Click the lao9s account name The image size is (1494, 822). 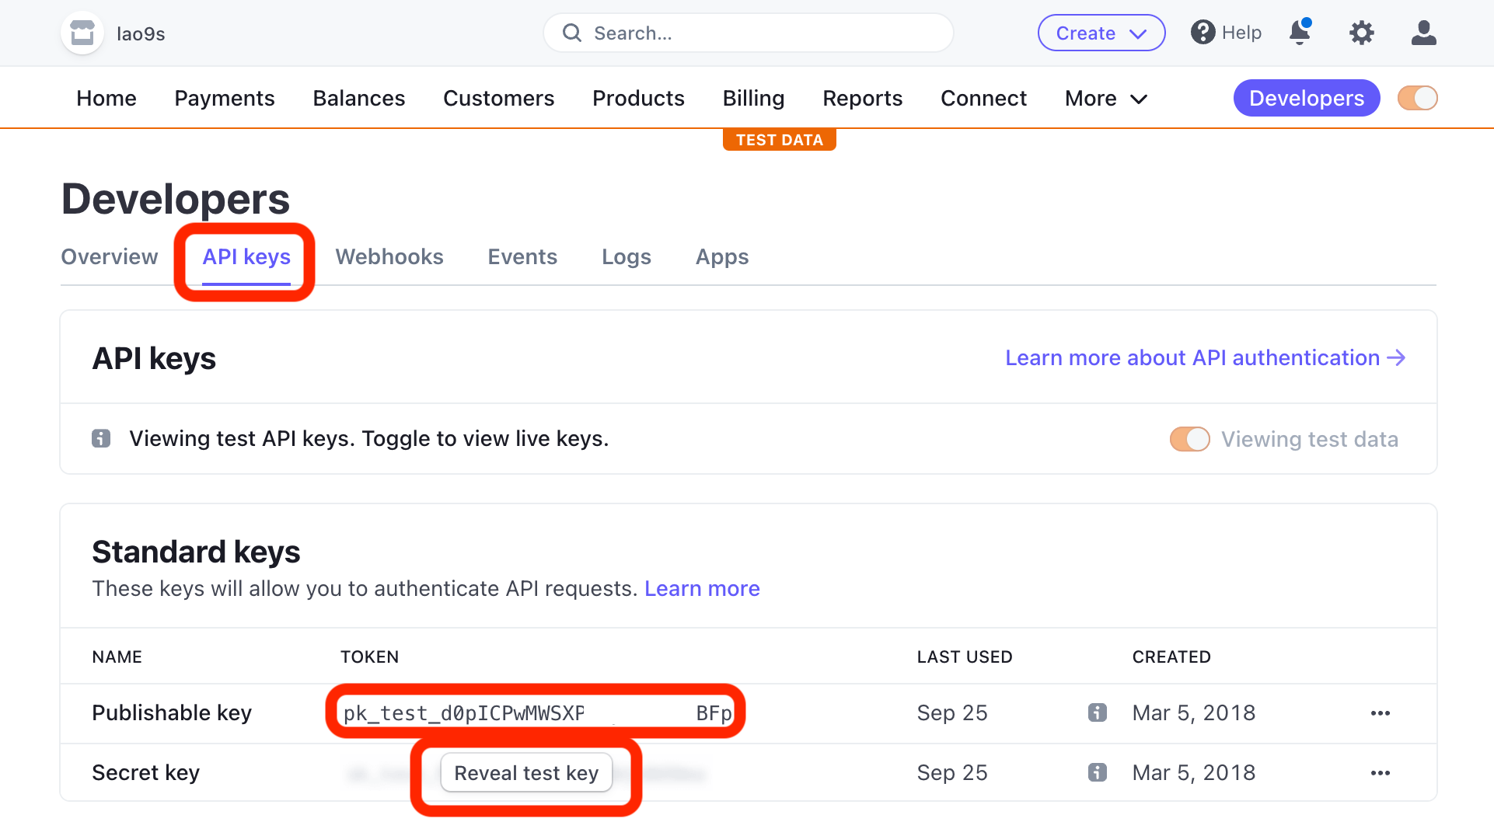click(141, 33)
